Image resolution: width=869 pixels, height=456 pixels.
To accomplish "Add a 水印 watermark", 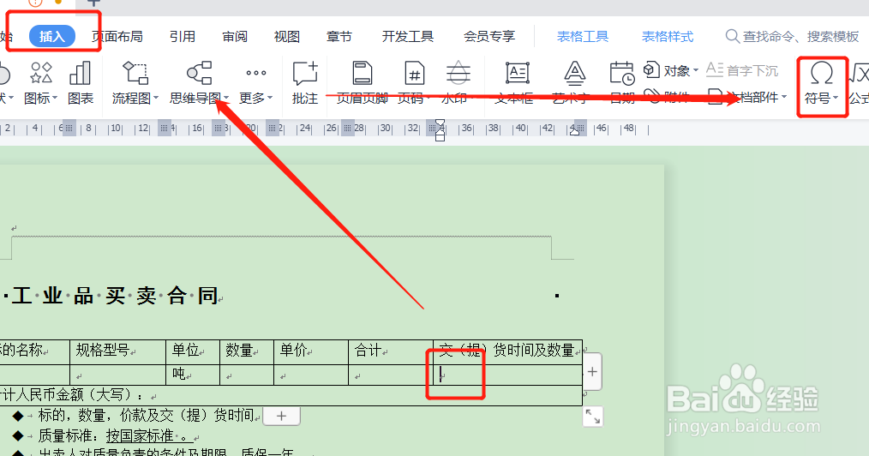I will point(458,83).
